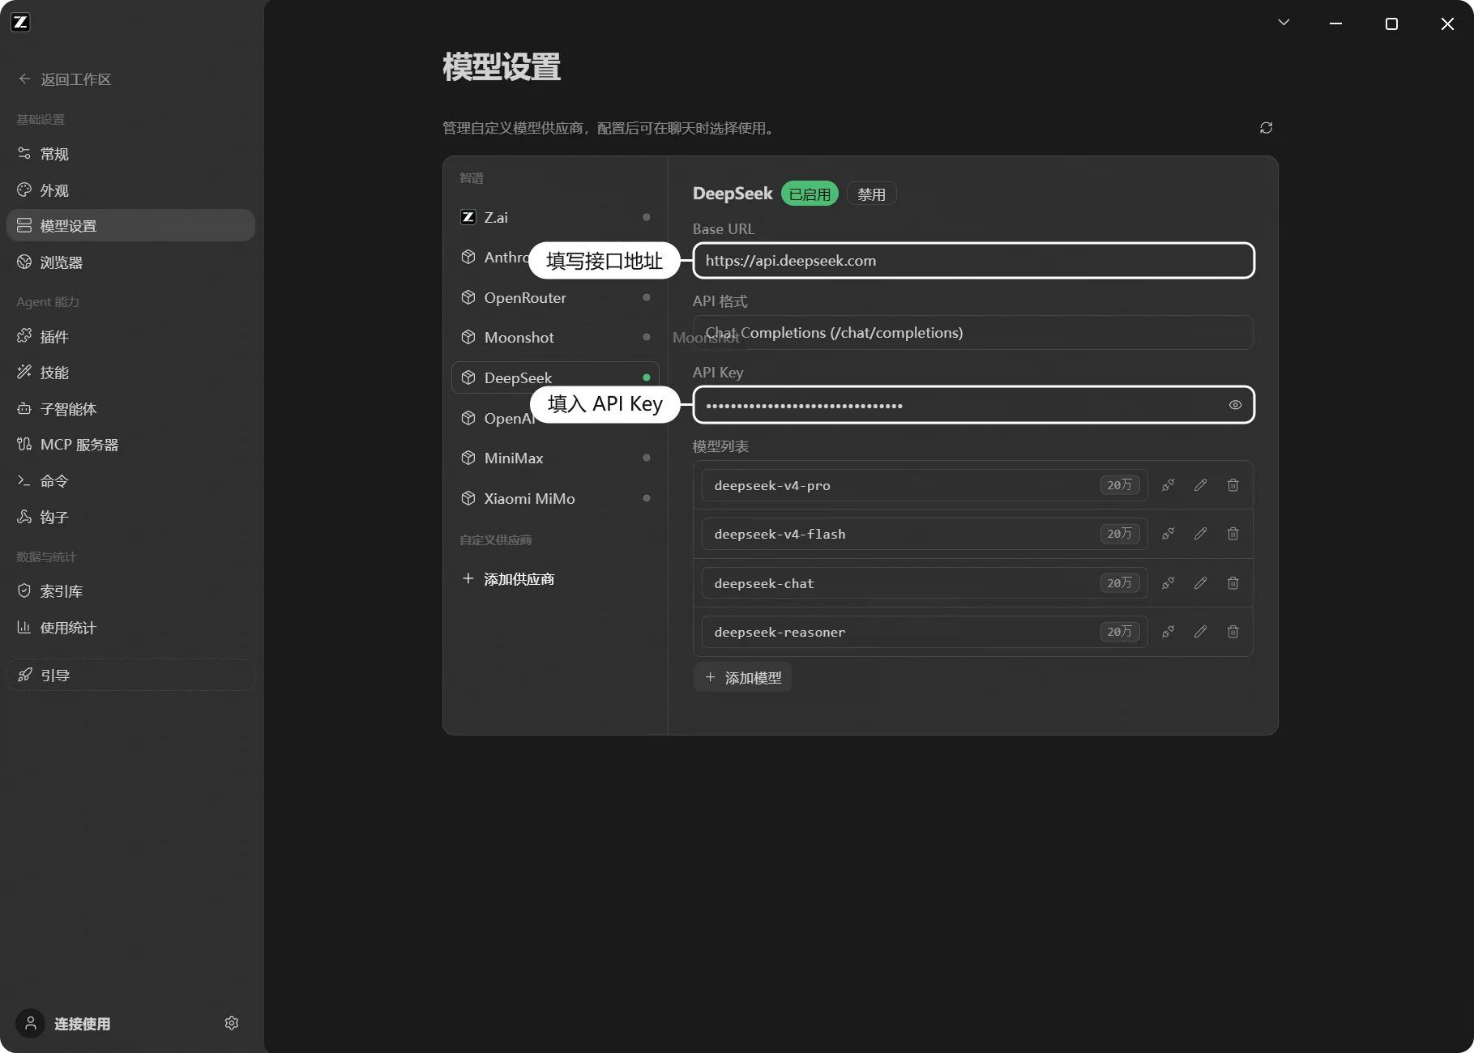Open the 子智能体 sub-agents page
The height and width of the screenshot is (1053, 1474).
(x=130, y=409)
